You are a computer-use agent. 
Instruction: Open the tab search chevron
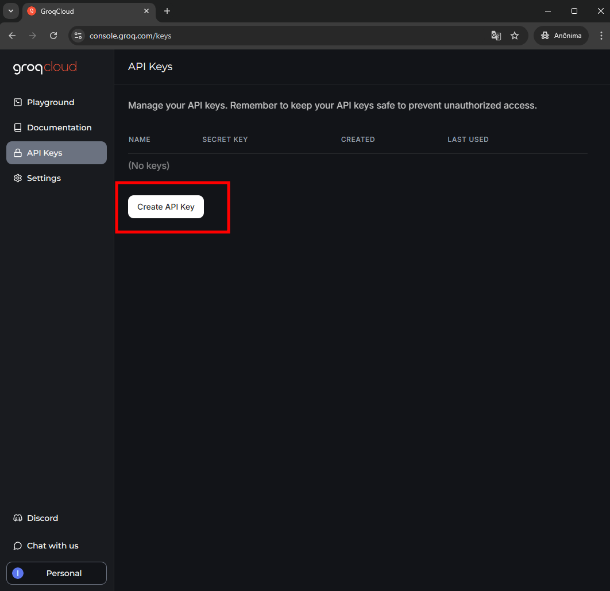click(x=10, y=11)
